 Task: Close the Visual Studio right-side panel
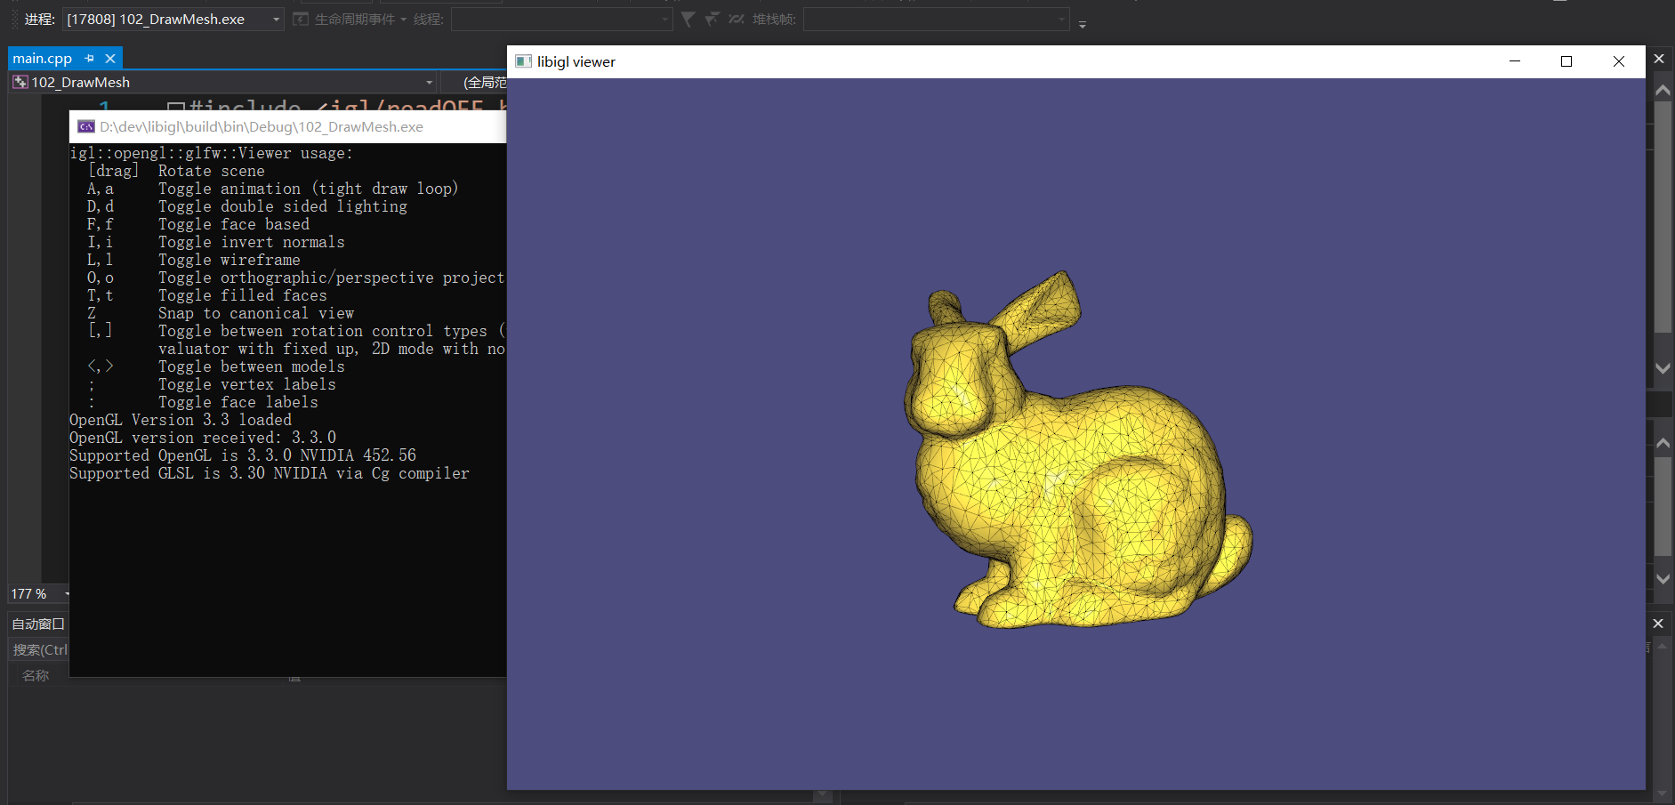[1659, 59]
